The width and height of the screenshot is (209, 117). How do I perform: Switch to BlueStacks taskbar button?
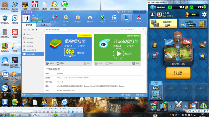click(63, 115)
